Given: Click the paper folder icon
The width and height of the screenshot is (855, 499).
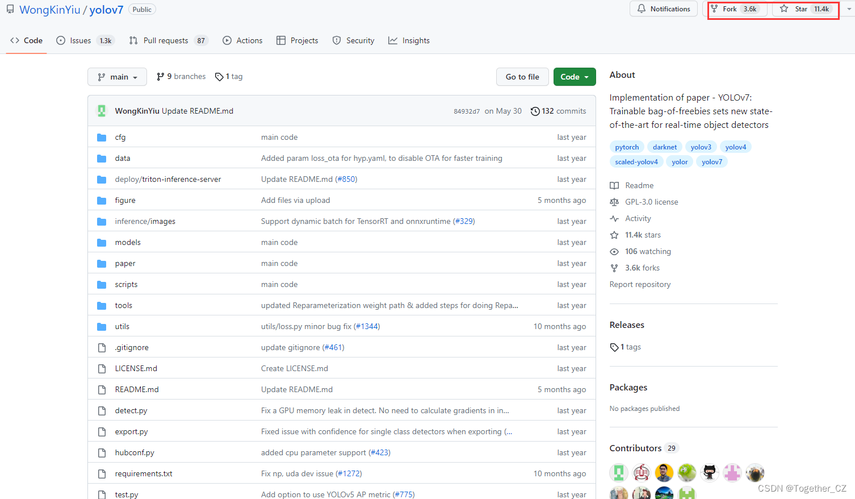Looking at the screenshot, I should 102,263.
